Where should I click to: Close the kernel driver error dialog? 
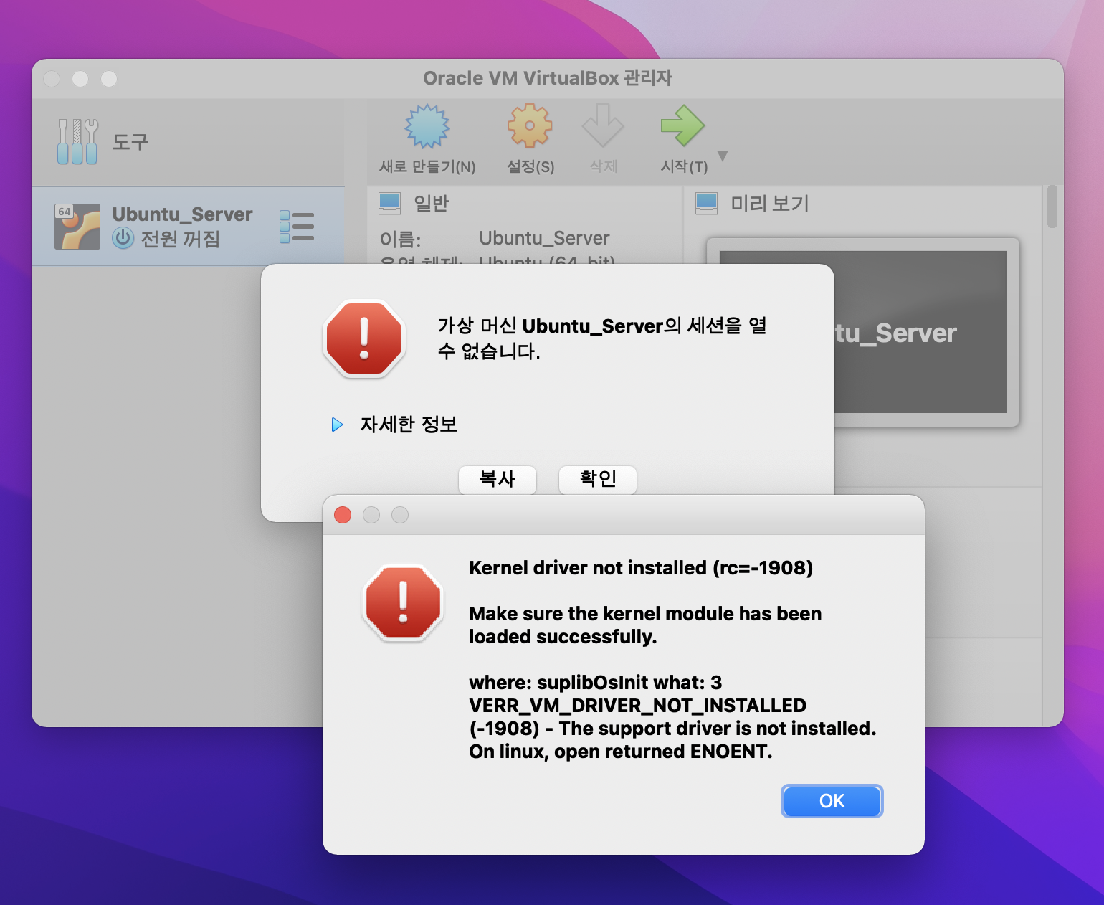343,515
